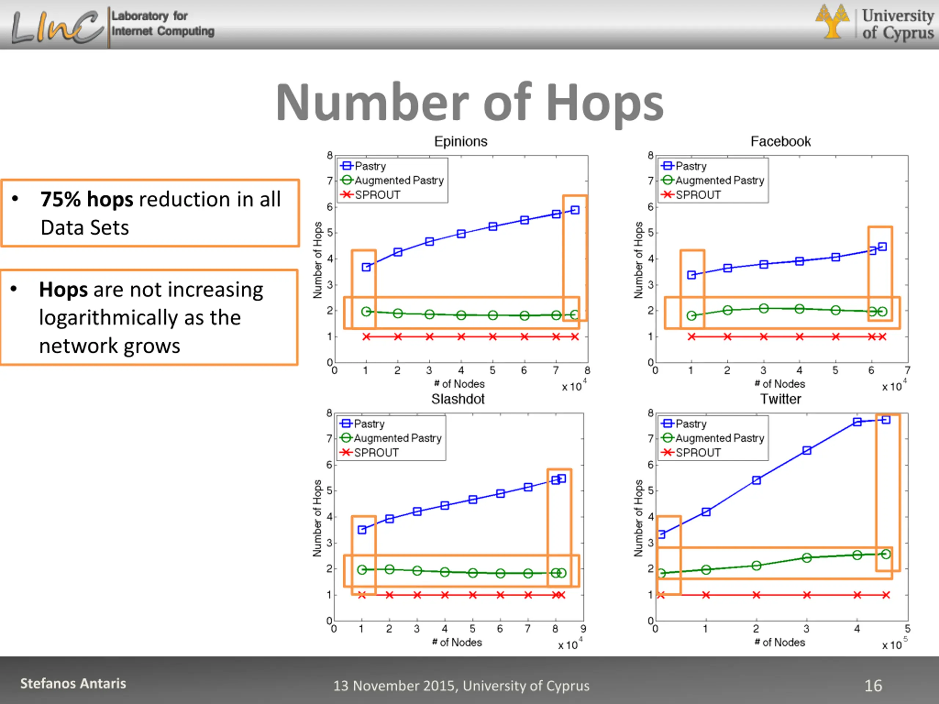Click the SPROUT legend entry in Facebook chart
The image size is (939, 704).
[x=691, y=195]
